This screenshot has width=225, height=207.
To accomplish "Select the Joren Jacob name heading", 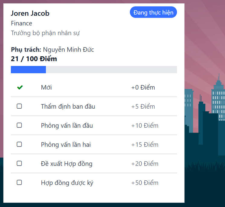I will pos(30,13).
